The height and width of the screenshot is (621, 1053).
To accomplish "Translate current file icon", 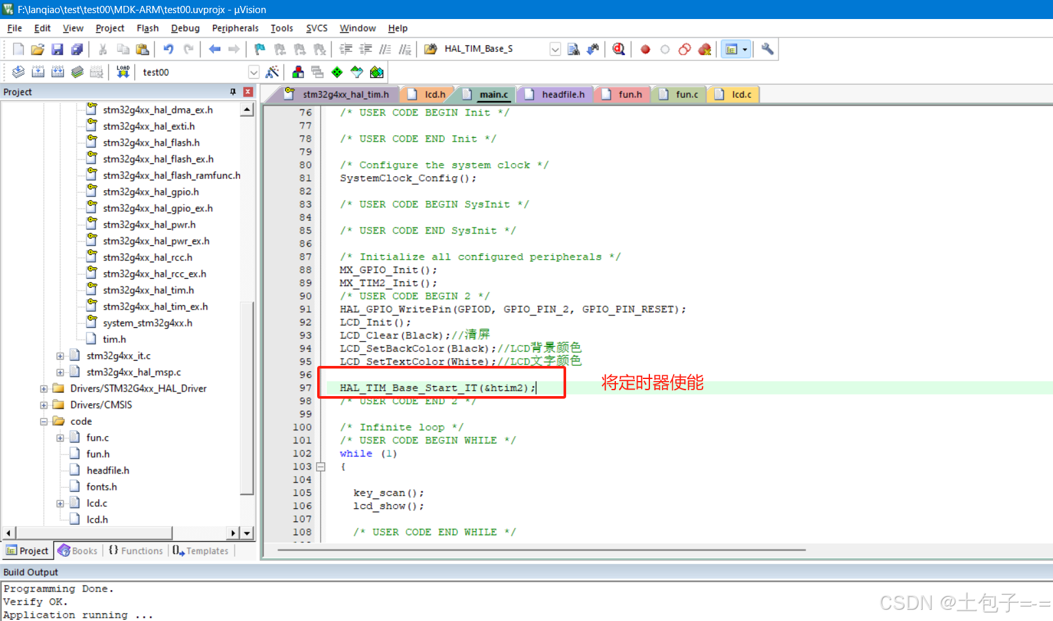I will [18, 72].
